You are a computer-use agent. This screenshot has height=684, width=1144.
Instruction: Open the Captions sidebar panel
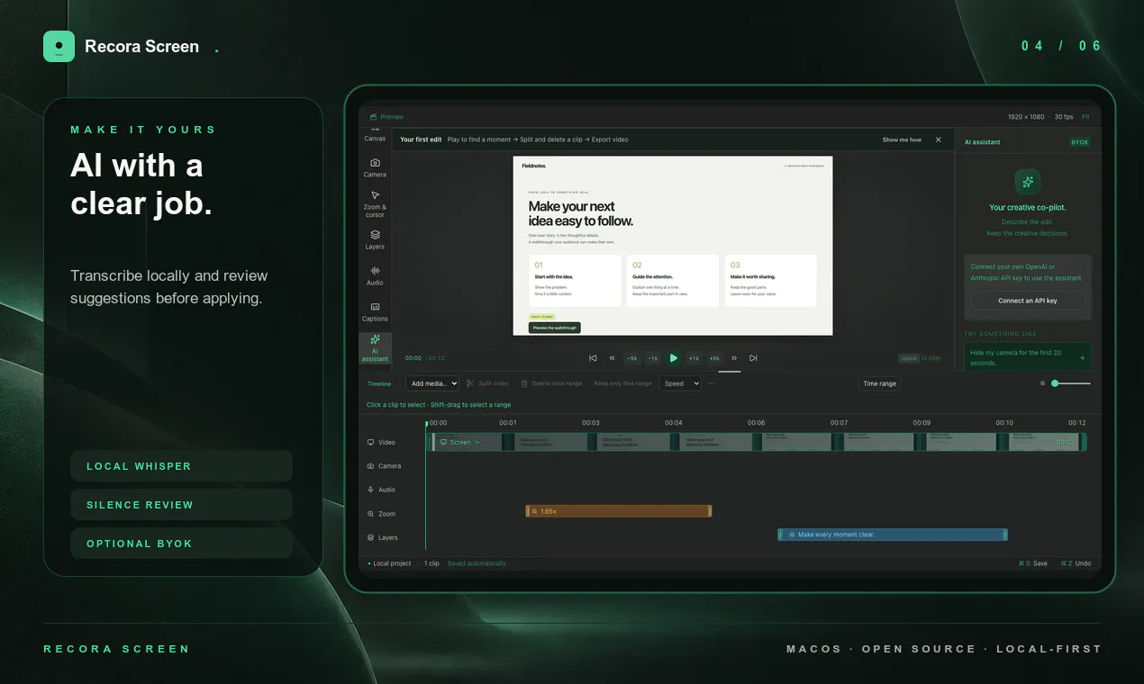click(375, 311)
